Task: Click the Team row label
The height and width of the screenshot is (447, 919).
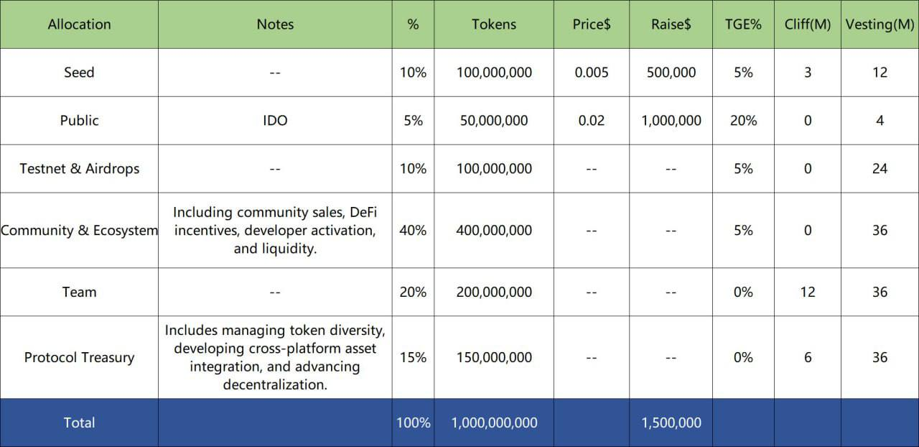Action: 79,292
